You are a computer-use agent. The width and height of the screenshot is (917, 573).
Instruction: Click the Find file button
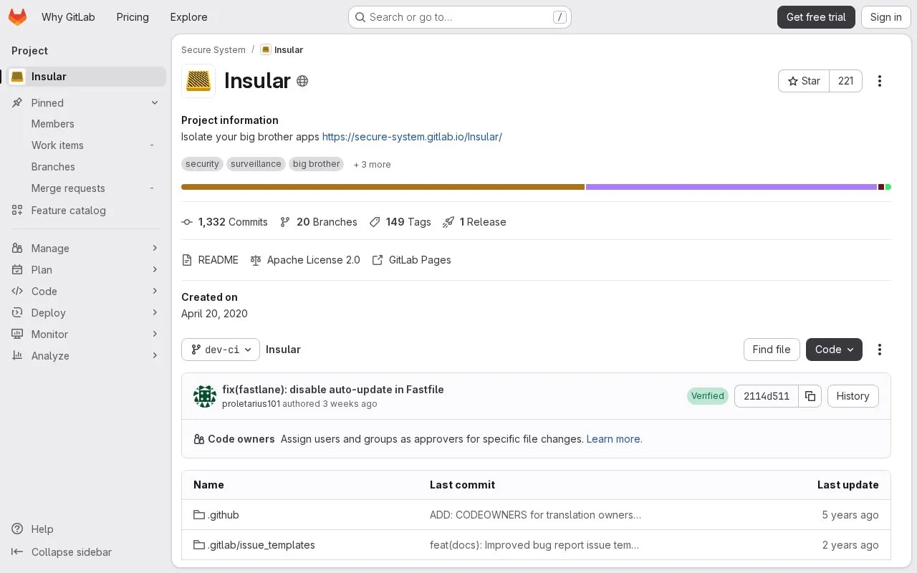(772, 350)
